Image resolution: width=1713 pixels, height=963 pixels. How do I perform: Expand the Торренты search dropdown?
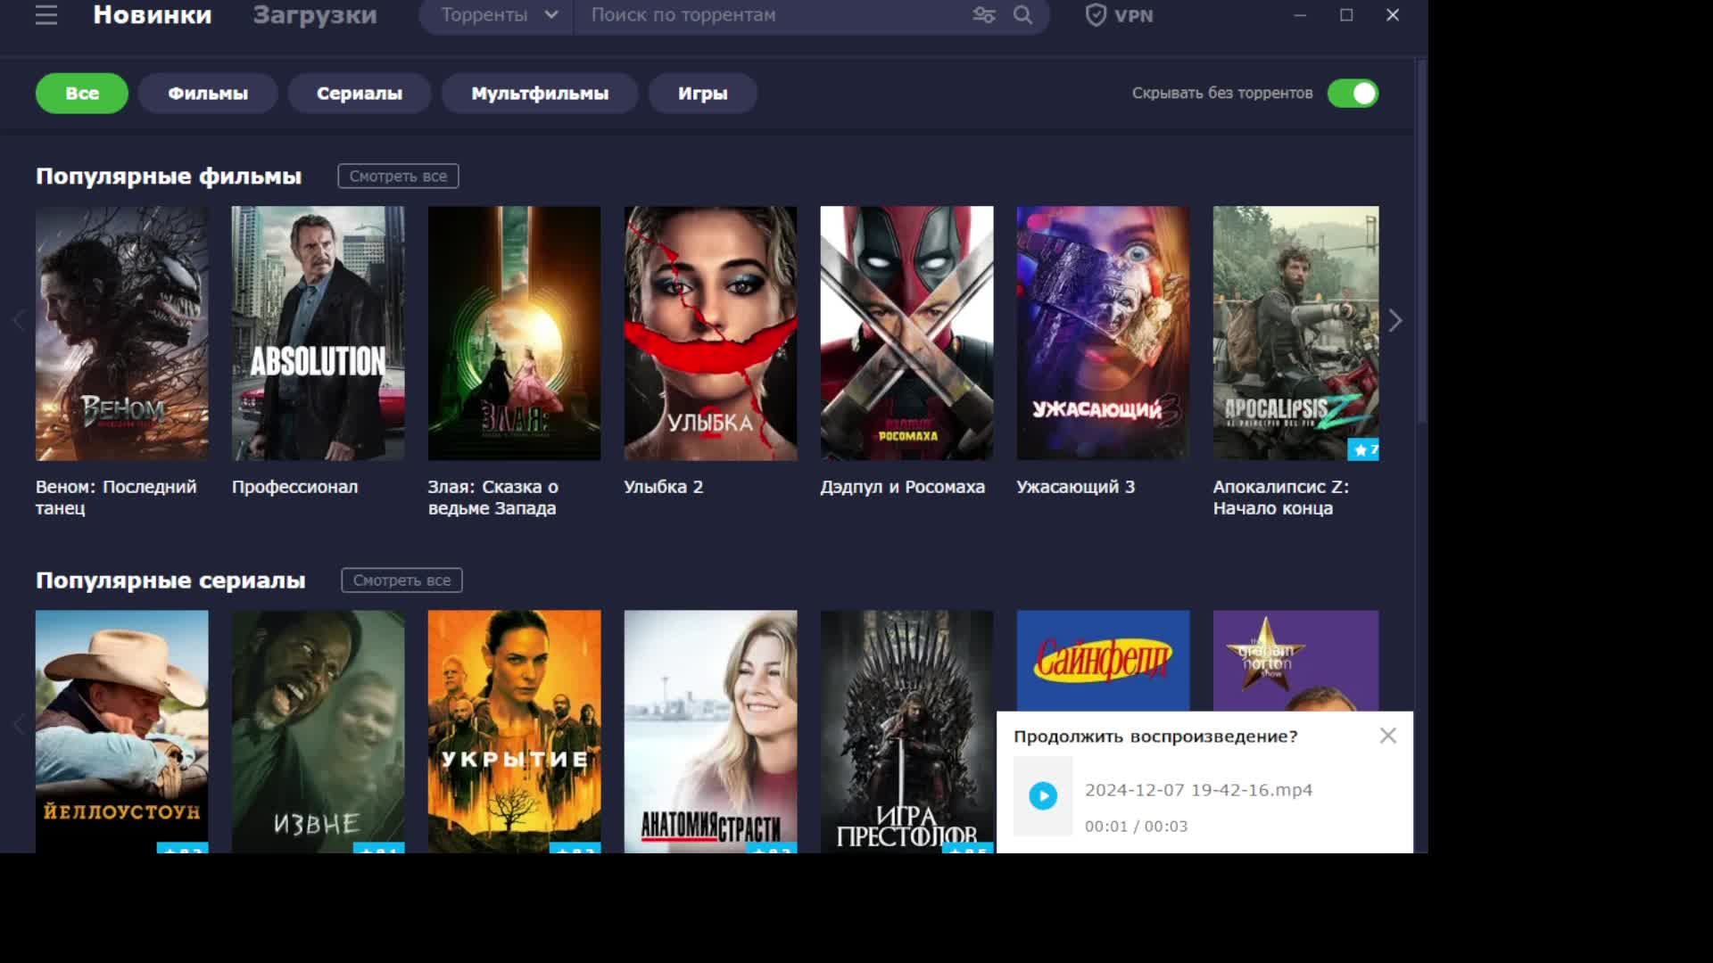click(498, 15)
